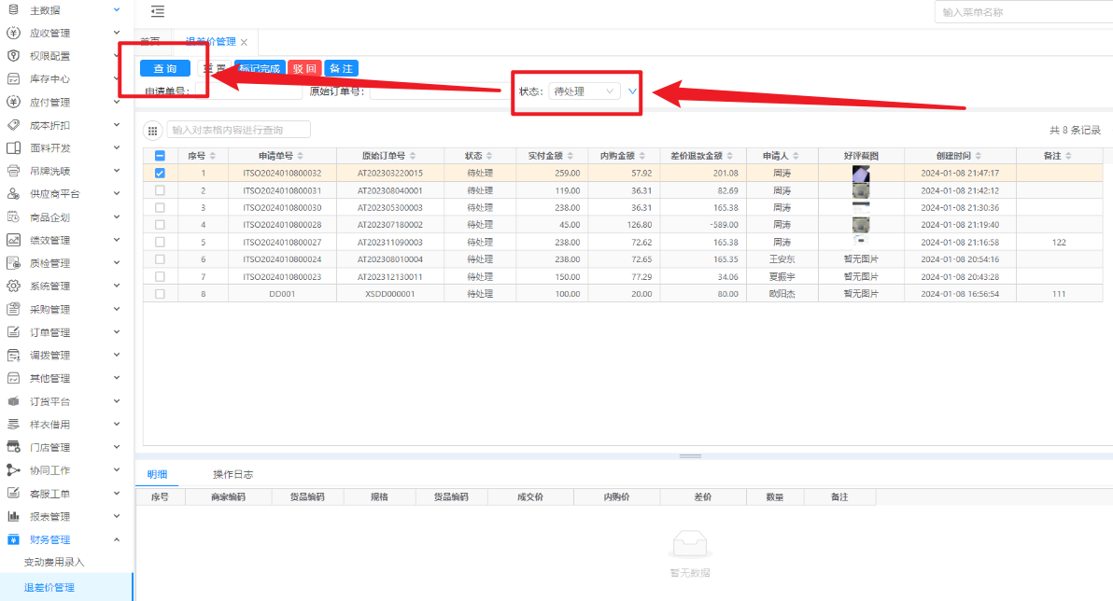
Task: Toggle the select-all checkbox in table header
Action: [160, 156]
